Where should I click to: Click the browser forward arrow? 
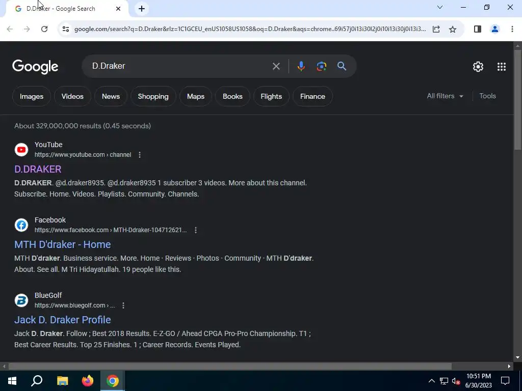tap(27, 29)
